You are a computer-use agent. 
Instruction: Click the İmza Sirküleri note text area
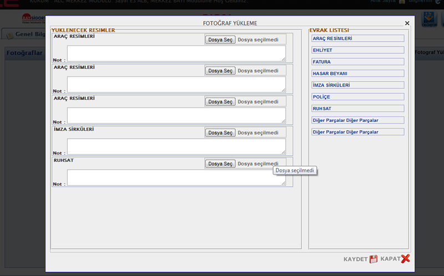point(176,147)
